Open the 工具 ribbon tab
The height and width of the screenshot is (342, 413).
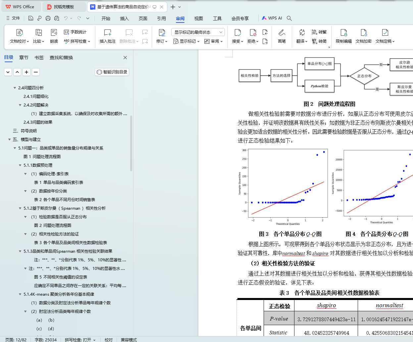217,19
